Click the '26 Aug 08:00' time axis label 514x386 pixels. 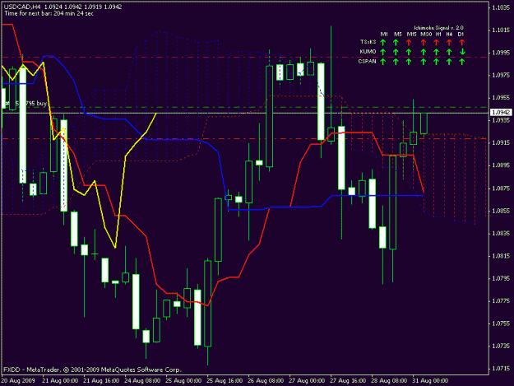coord(266,381)
